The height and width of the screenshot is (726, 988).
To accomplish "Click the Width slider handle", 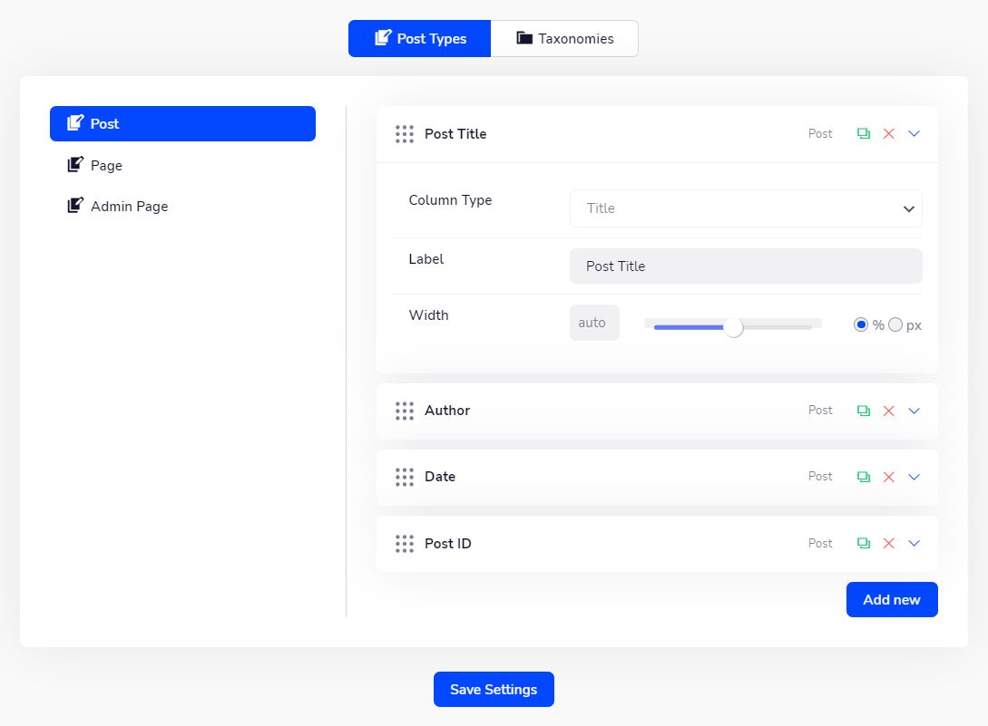I will [733, 327].
